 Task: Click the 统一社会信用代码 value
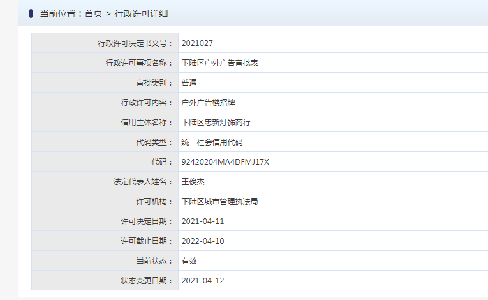212,142
